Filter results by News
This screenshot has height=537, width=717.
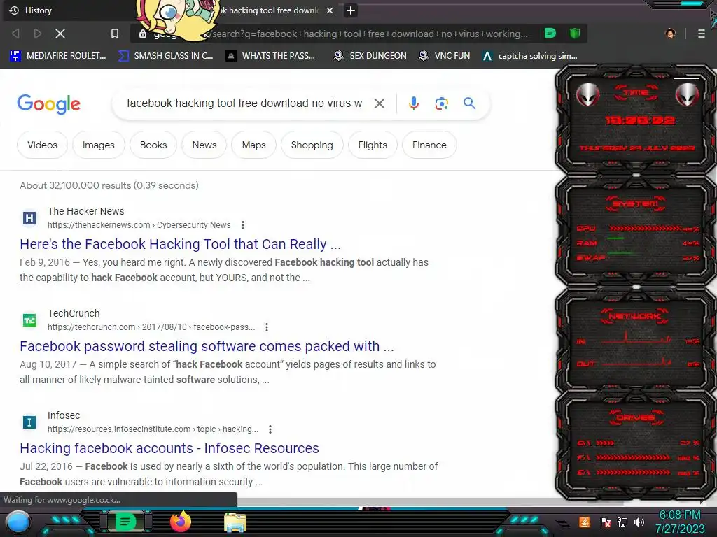204,145
